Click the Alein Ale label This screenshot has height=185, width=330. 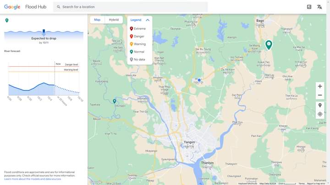[x=131, y=75]
